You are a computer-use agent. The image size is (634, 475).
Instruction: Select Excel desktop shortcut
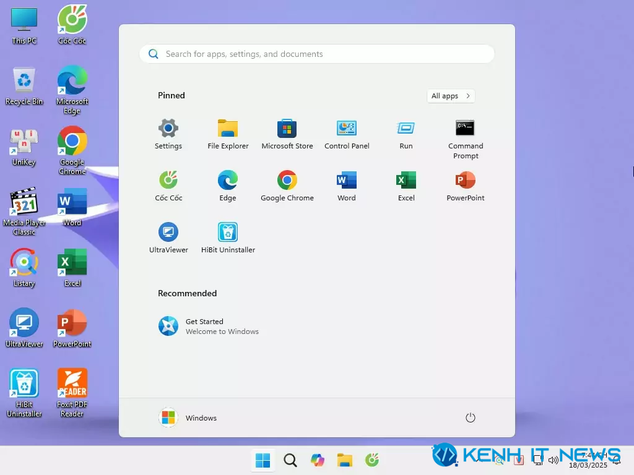[72, 268]
